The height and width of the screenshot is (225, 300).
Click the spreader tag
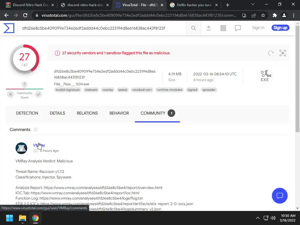tap(209, 90)
